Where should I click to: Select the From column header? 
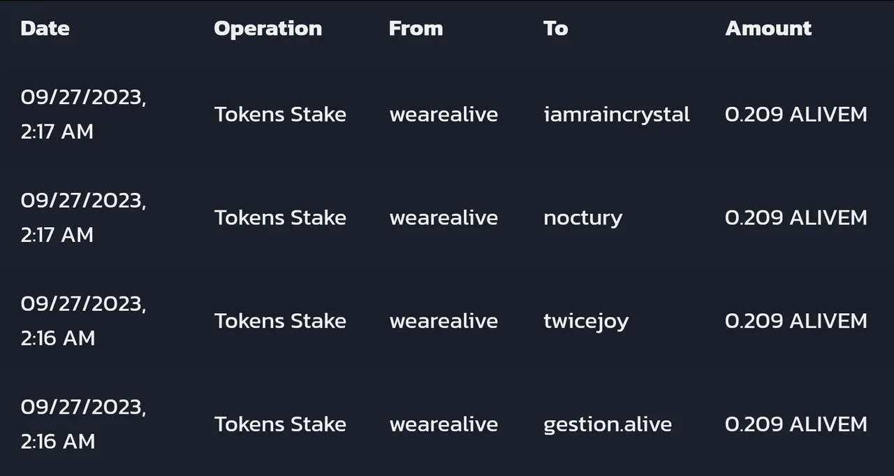[x=416, y=29]
